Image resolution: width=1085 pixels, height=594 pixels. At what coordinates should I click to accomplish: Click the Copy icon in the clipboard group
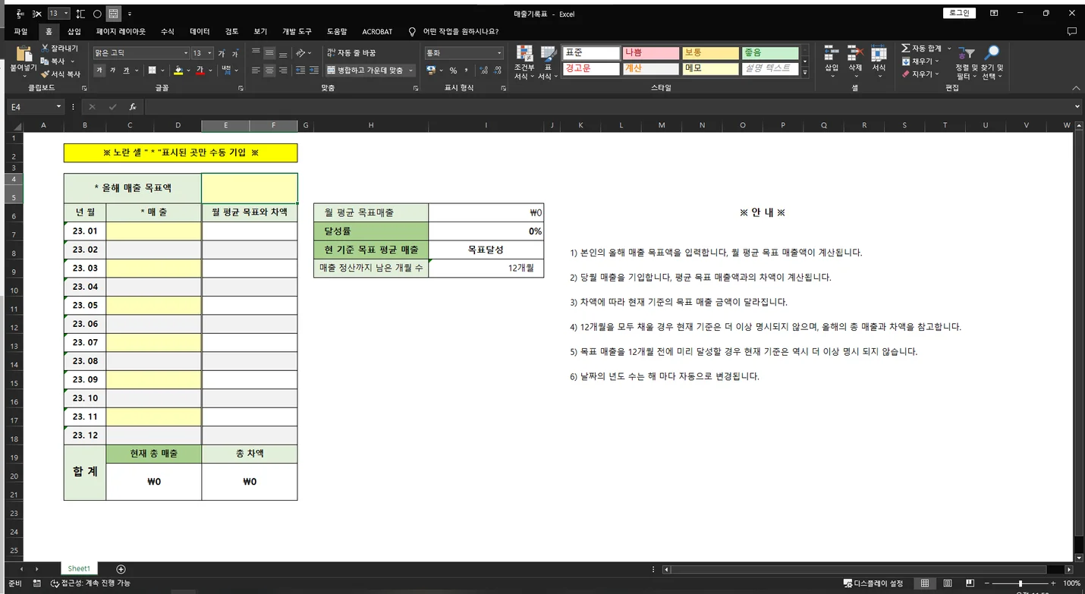(46, 61)
